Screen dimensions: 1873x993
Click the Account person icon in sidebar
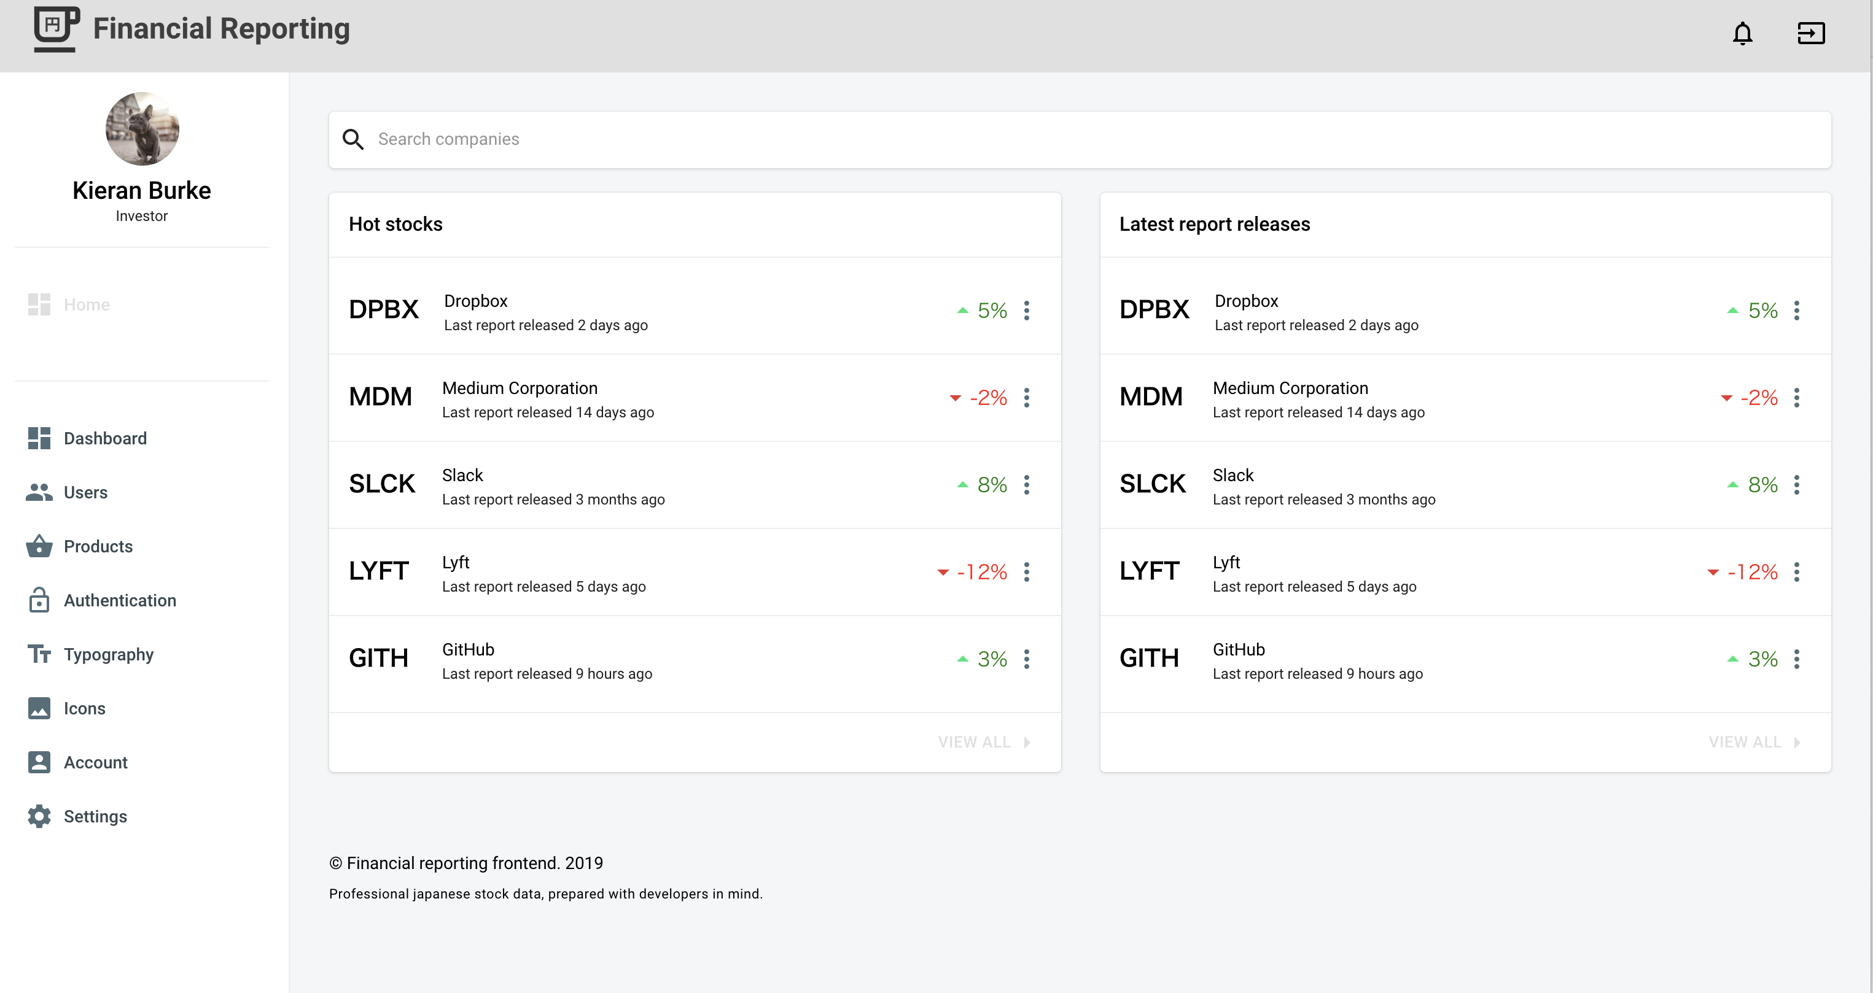tap(39, 762)
